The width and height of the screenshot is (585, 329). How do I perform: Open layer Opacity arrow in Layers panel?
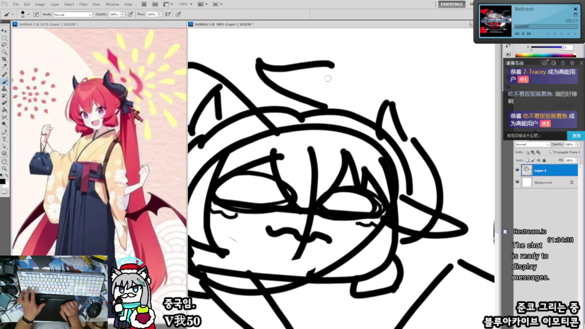pyautogui.click(x=578, y=144)
